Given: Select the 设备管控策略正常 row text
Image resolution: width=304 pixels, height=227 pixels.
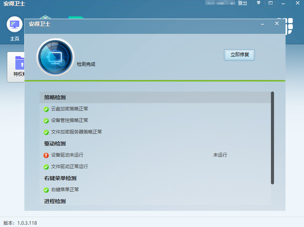Looking at the screenshot, I should 70,120.
